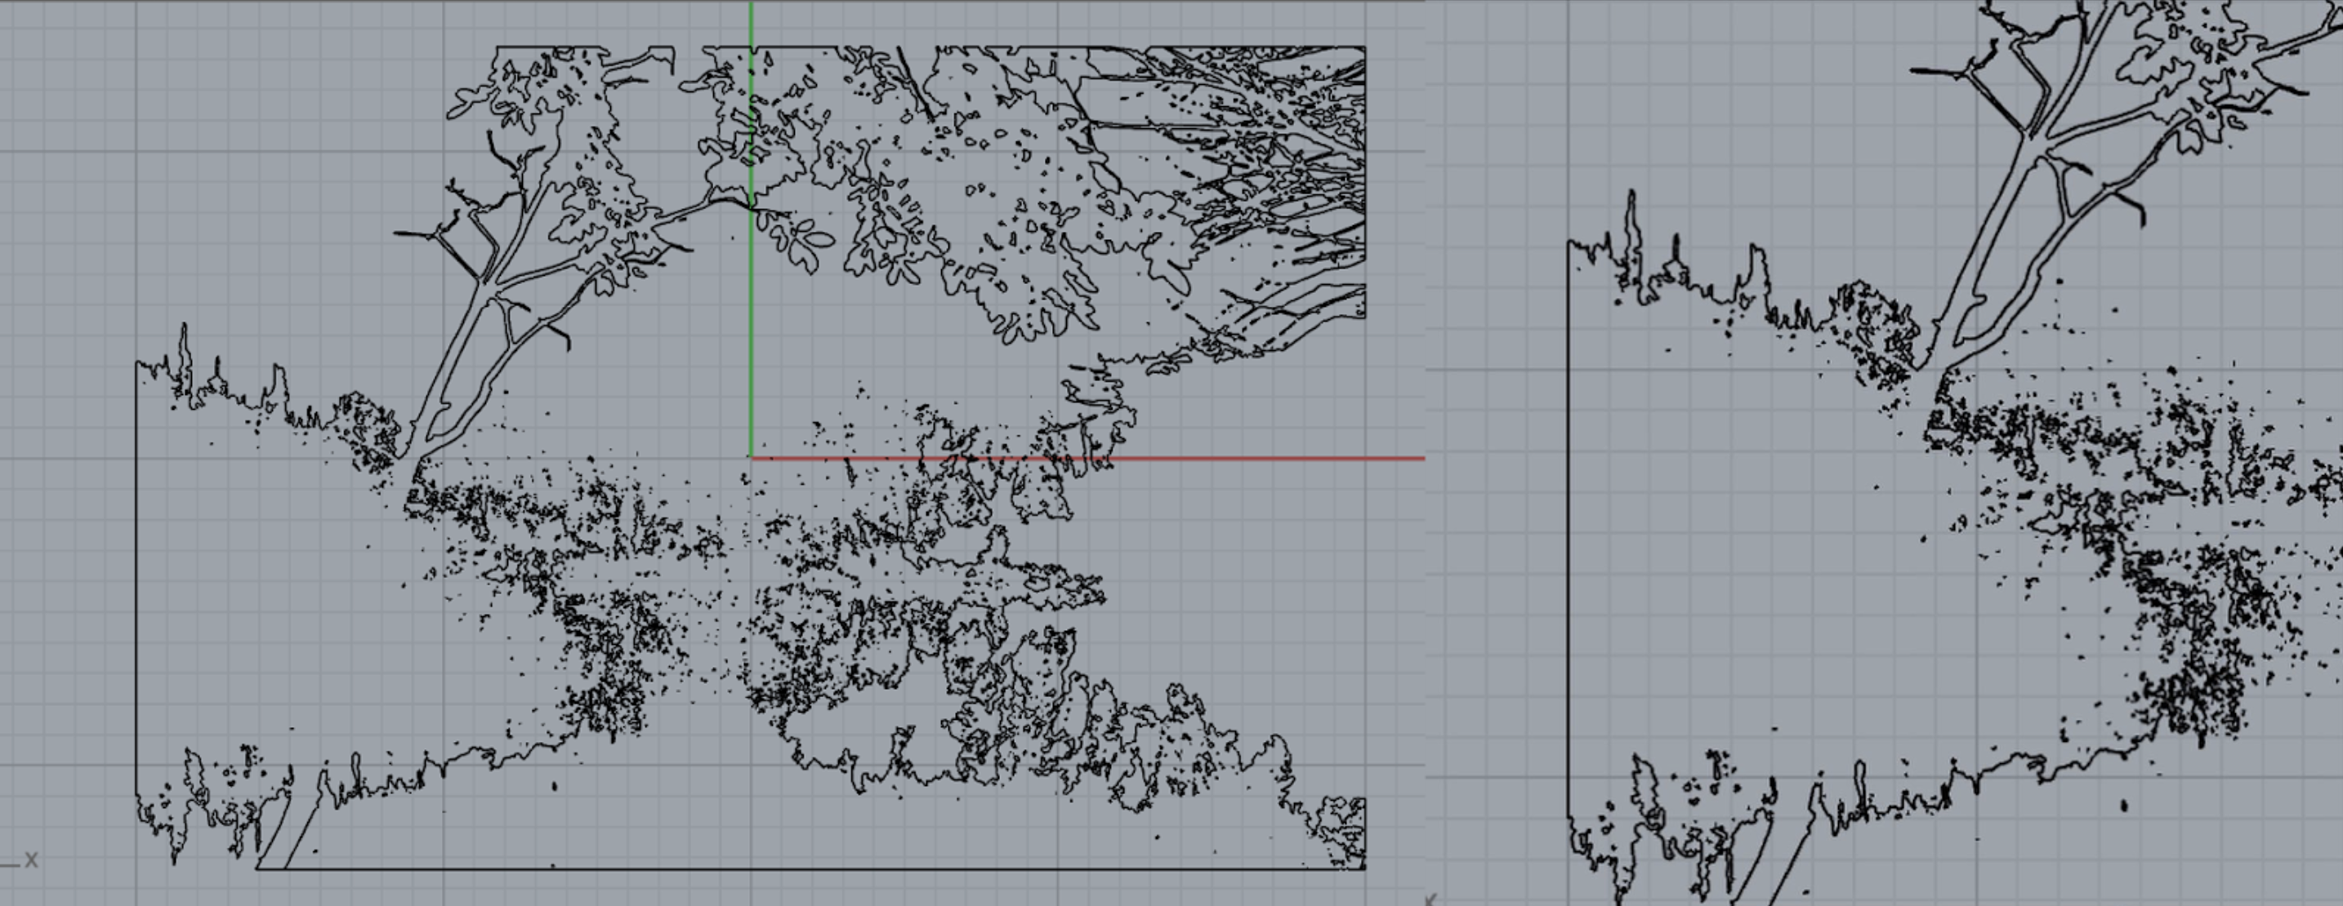Viewport: 2343px width, 906px height.
Task: Select the left vertical border line in the right view
Action: [x=1568, y=545]
